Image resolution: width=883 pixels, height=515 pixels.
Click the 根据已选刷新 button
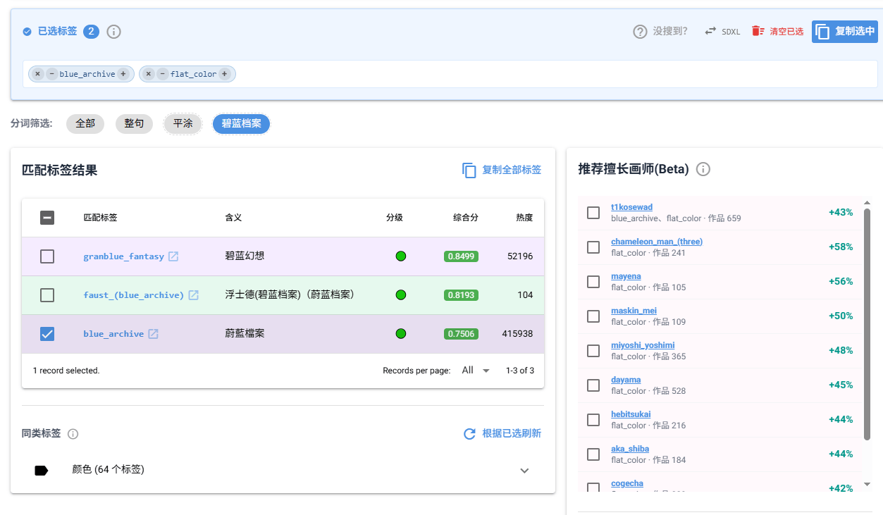(502, 434)
